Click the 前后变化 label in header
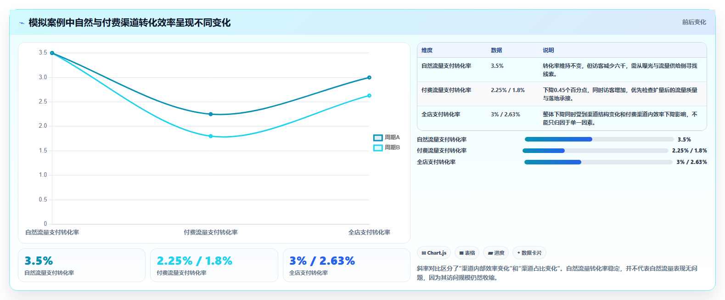 click(x=694, y=22)
